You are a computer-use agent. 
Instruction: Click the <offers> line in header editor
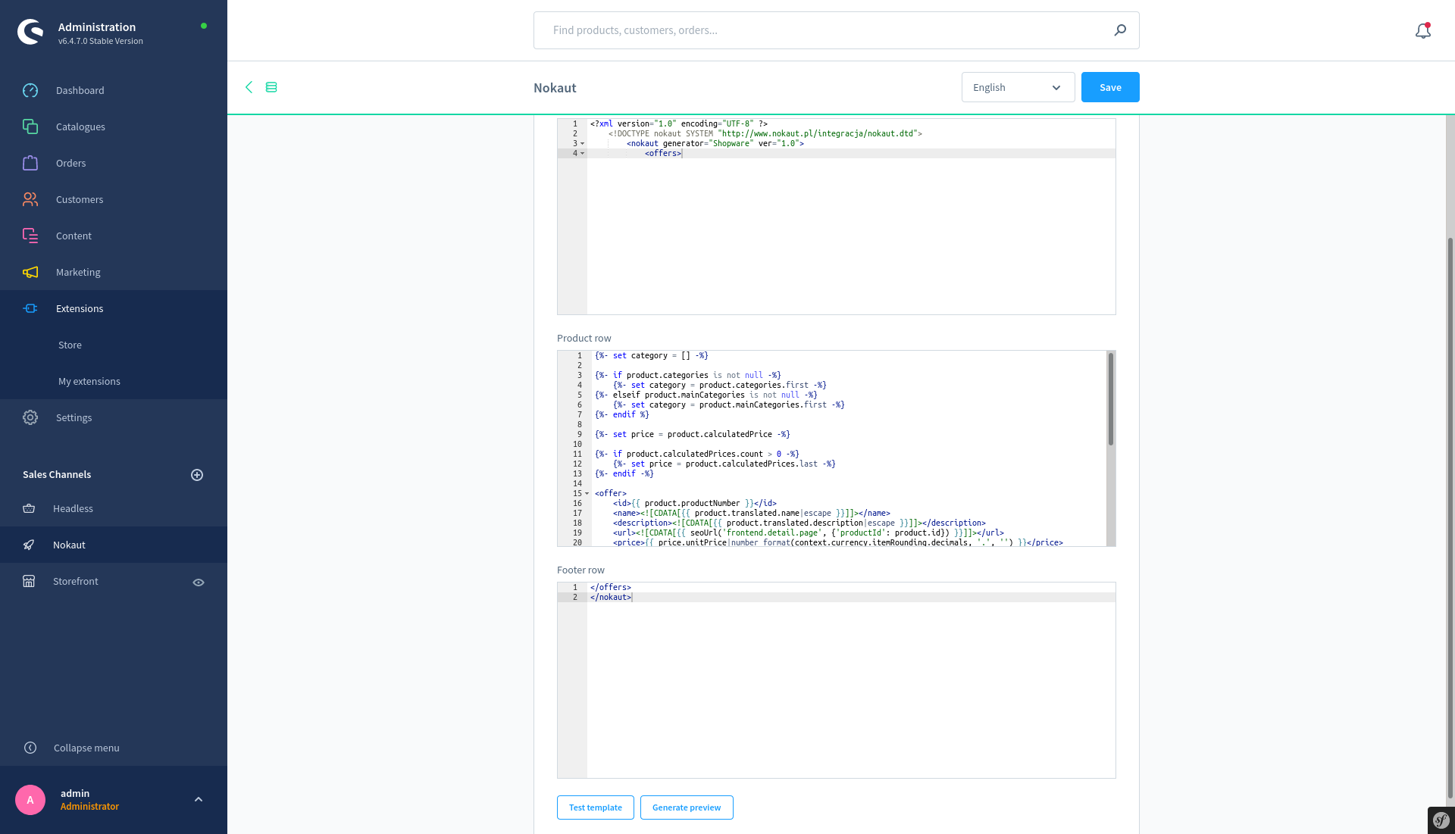click(x=663, y=154)
